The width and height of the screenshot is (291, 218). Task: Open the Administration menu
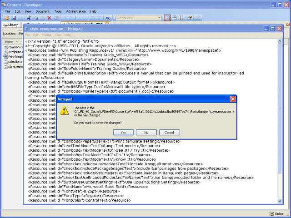click(76, 11)
